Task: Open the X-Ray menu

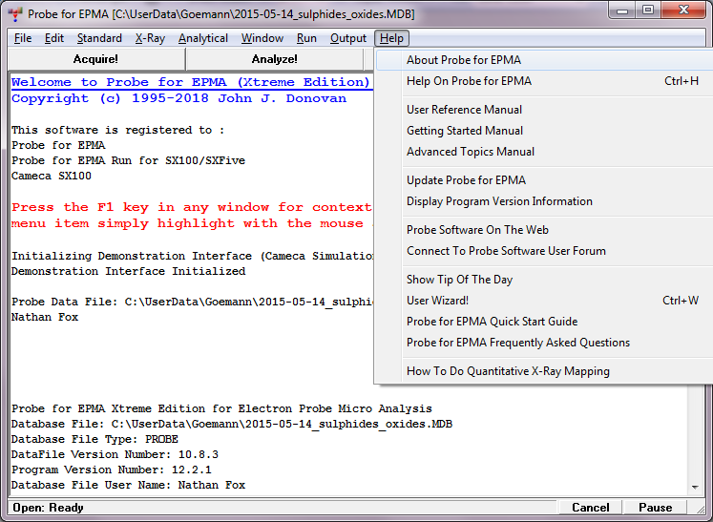Action: [x=150, y=38]
